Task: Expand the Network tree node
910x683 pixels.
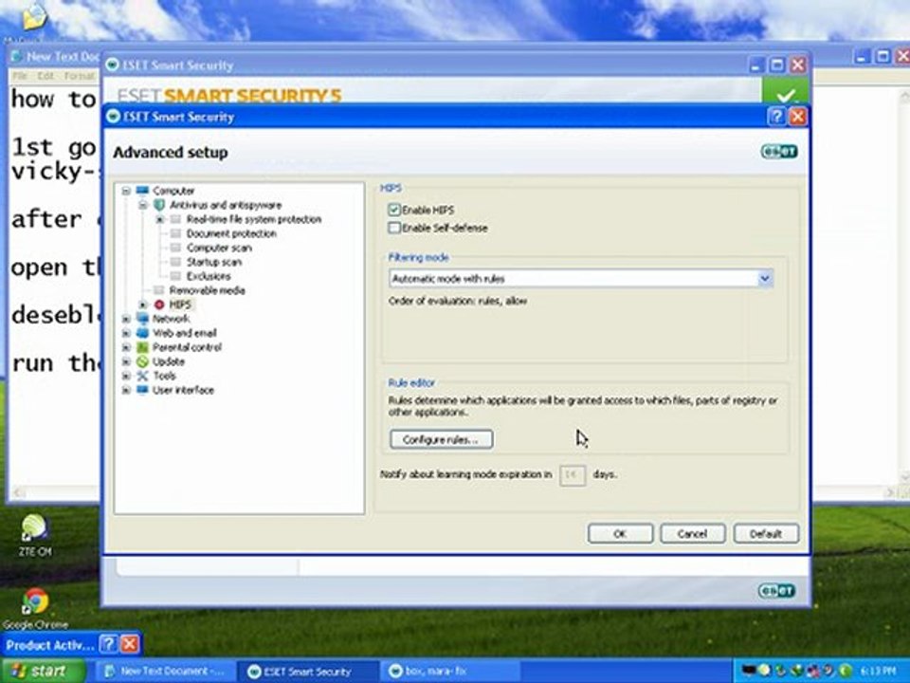Action: coord(126,319)
